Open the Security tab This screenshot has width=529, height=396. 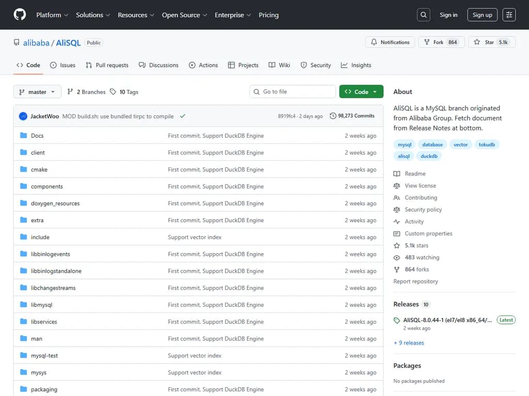coord(316,65)
